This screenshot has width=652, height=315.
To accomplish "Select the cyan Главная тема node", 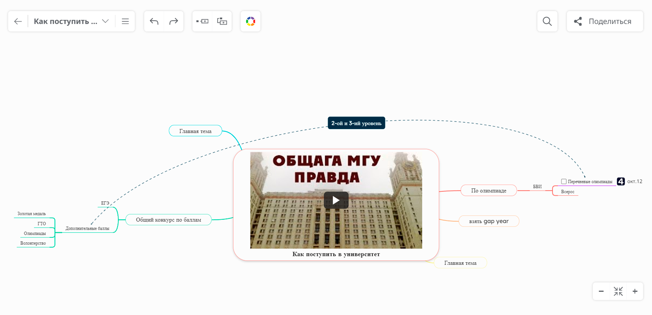I will point(196,131).
